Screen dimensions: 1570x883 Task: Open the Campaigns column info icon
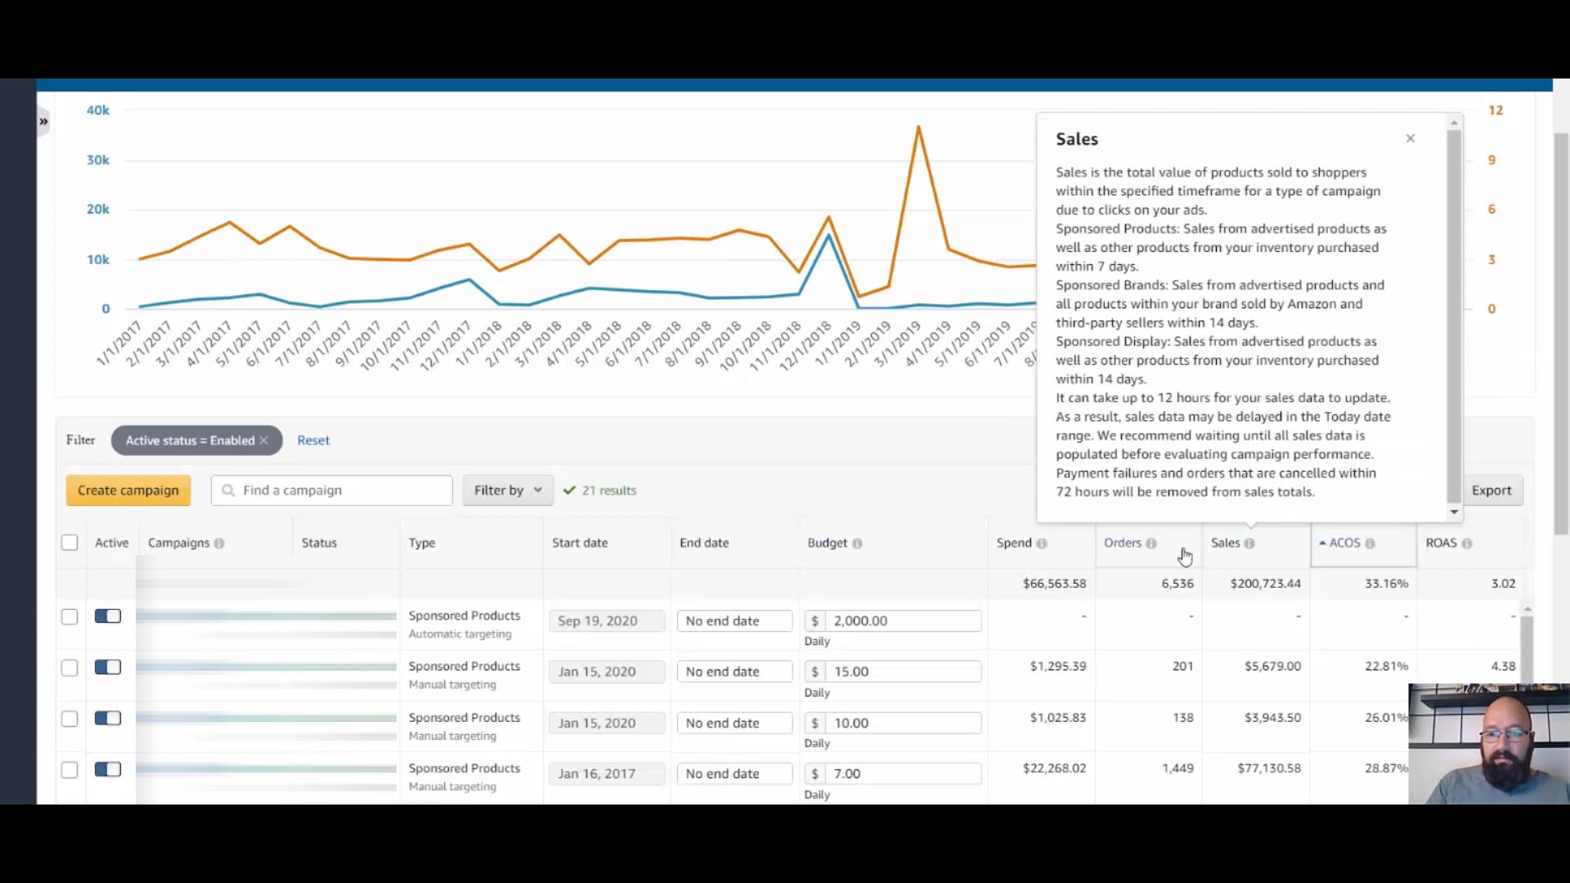[219, 544]
